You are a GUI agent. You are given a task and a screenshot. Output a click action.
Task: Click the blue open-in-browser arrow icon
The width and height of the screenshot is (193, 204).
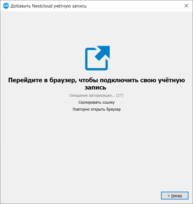pyautogui.click(x=97, y=58)
